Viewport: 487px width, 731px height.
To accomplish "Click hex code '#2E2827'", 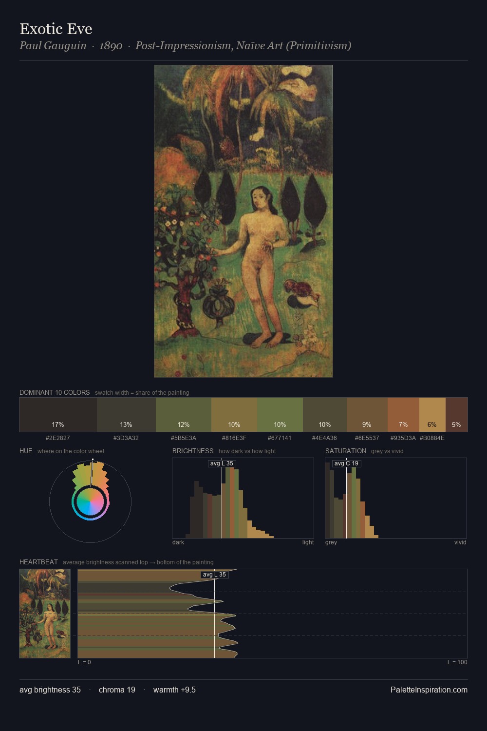I will (58, 438).
